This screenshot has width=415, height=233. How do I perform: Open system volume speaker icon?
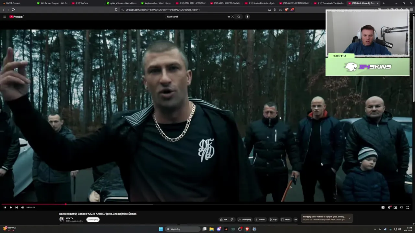coord(399,229)
